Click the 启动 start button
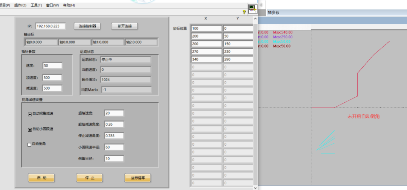This screenshot has height=190, width=407. coord(41,178)
